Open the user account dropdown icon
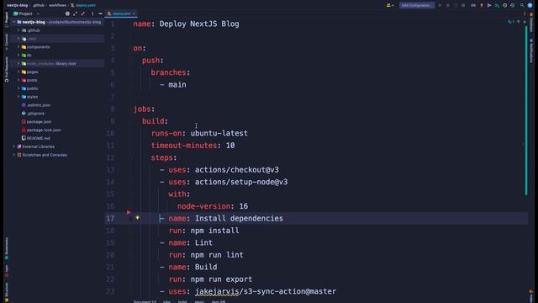The height and width of the screenshot is (303, 538). (x=390, y=5)
